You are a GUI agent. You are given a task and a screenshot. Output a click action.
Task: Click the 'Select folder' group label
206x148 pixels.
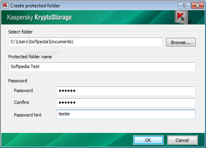coord(20,32)
